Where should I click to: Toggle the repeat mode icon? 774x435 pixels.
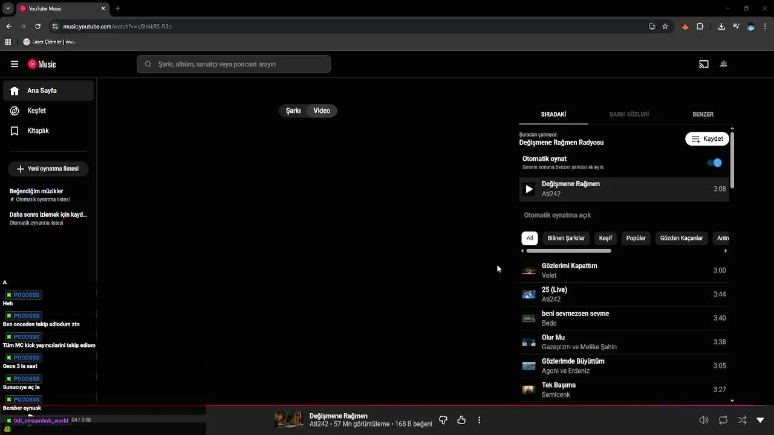tap(723, 420)
